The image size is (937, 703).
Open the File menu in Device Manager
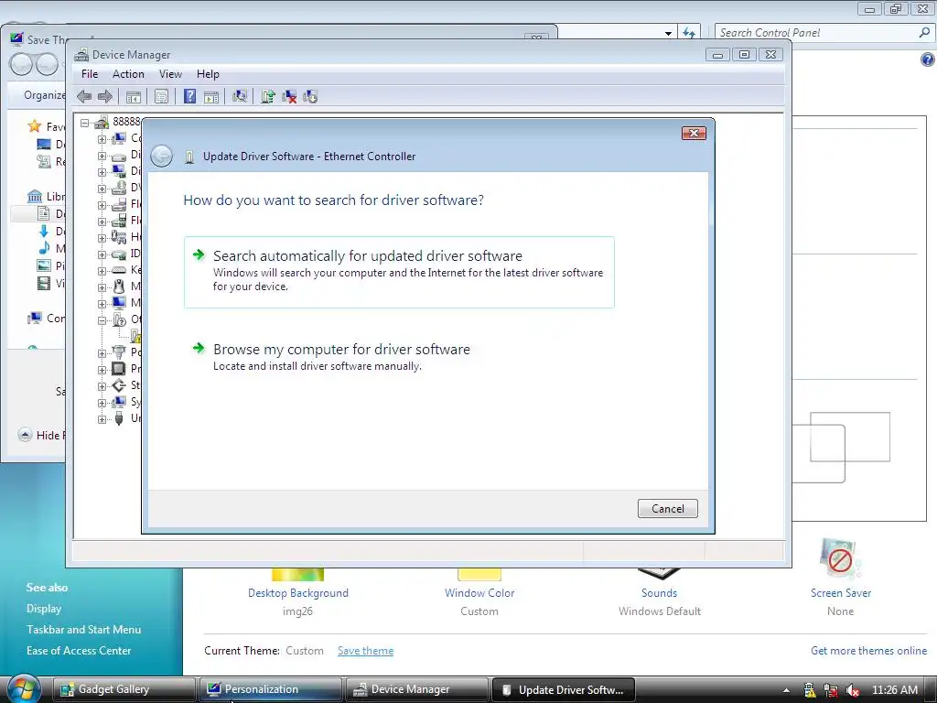[x=90, y=74]
